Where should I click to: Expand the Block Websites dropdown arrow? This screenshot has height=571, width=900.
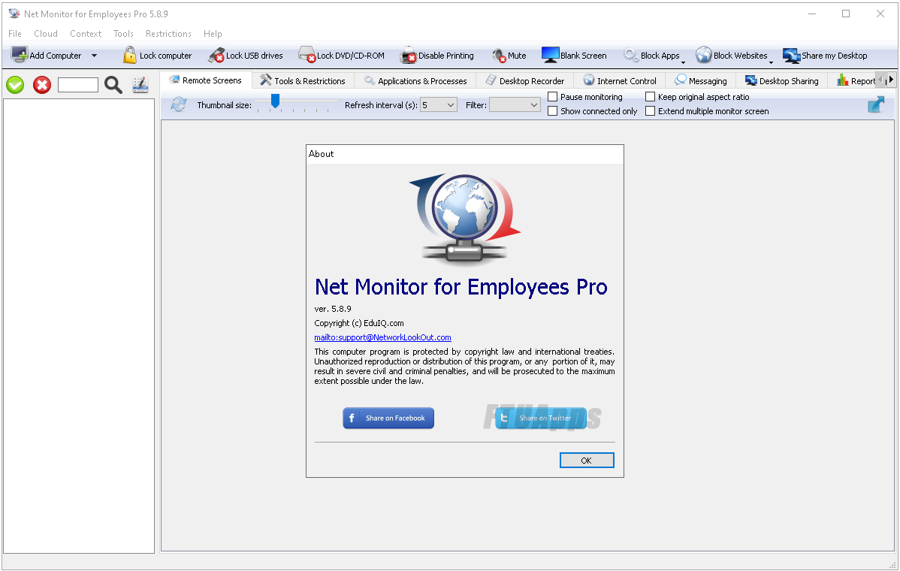point(771,62)
